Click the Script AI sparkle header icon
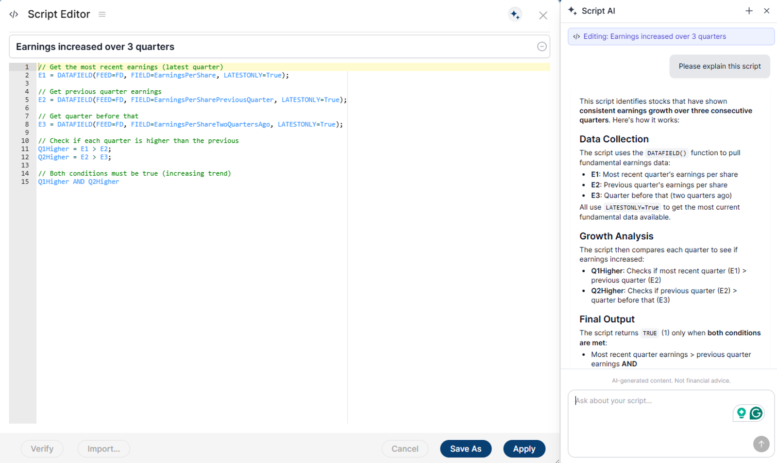 (x=573, y=11)
